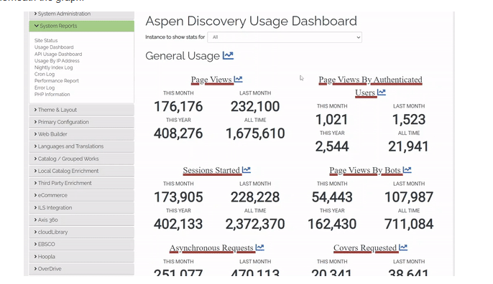Screen dimensions: 493x284
Task: Select Page Views this year value 408,276
Action: pyautogui.click(x=178, y=133)
